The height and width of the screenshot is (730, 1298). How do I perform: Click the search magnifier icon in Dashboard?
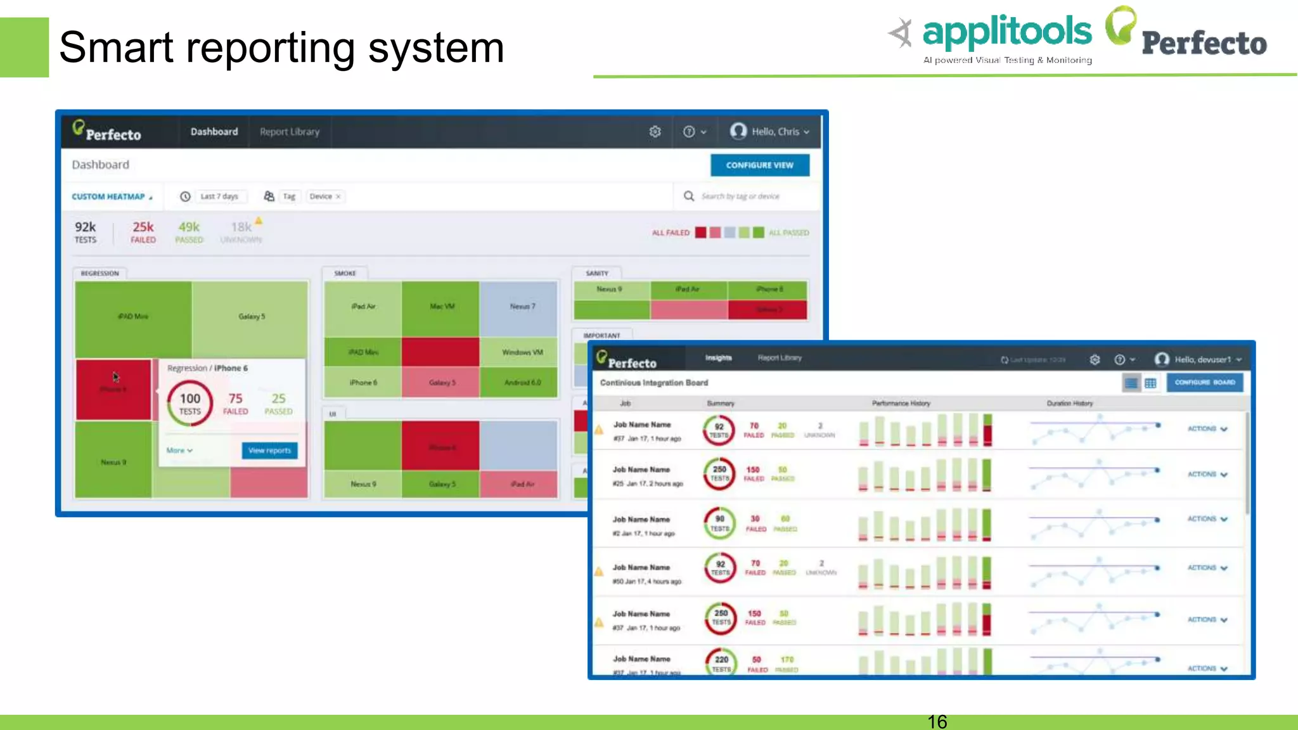(689, 196)
